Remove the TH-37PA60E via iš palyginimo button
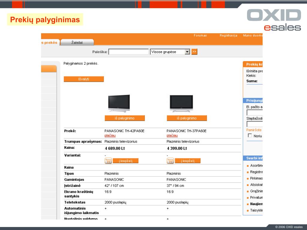Screen dimensions: 307x230 [187, 118]
